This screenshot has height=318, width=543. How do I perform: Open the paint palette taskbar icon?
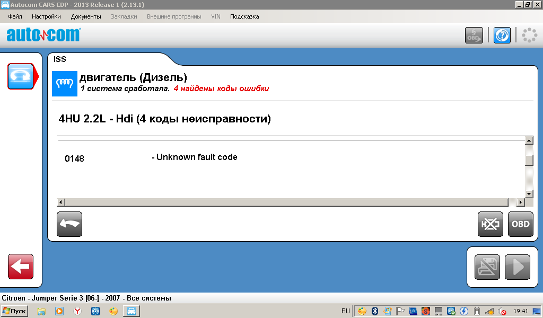pos(113,312)
